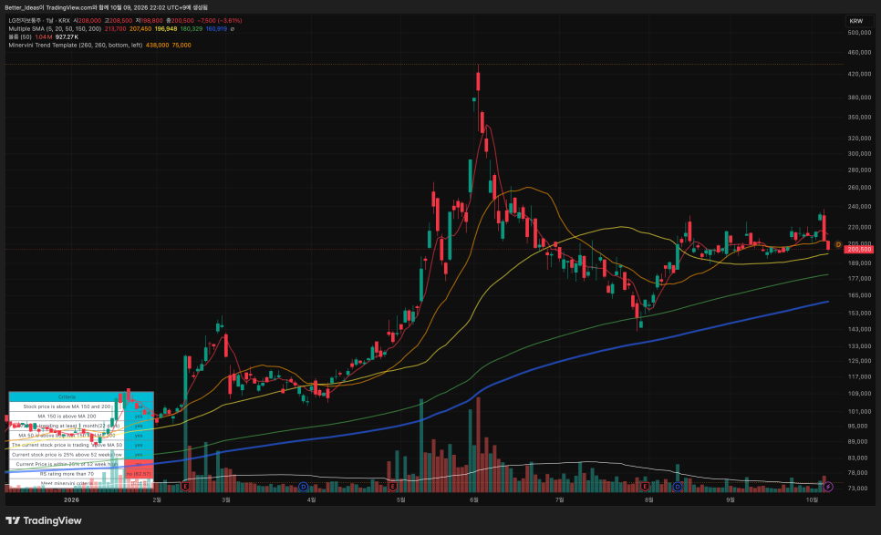Click the orange D badge beside the price label
Image resolution: width=881 pixels, height=535 pixels.
(838, 245)
